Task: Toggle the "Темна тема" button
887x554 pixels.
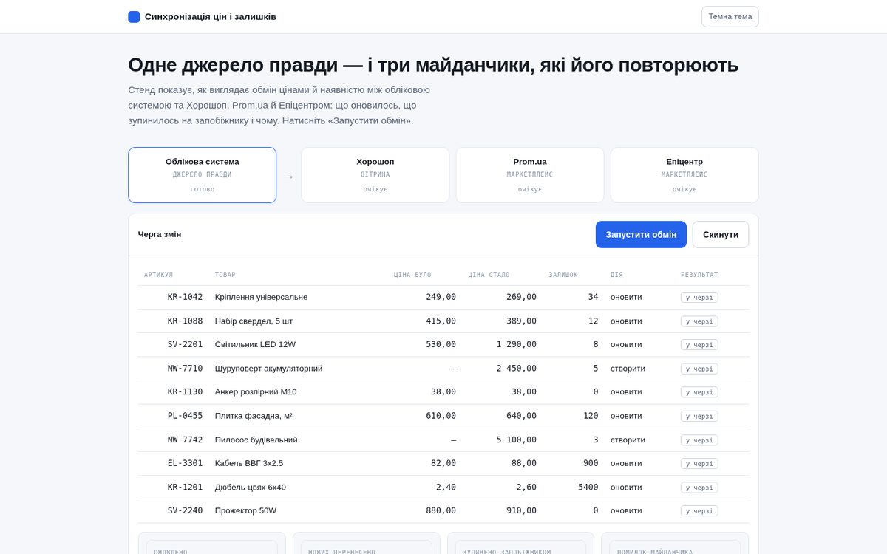Action: click(730, 16)
